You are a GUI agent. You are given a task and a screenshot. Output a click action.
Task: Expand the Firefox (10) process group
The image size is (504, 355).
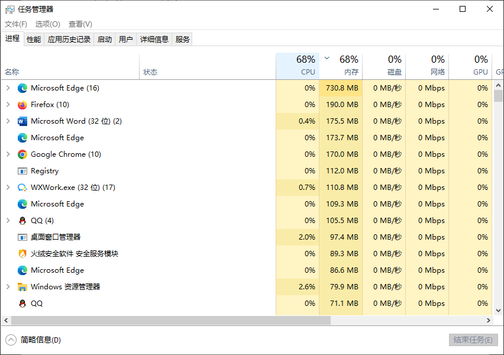(8, 105)
